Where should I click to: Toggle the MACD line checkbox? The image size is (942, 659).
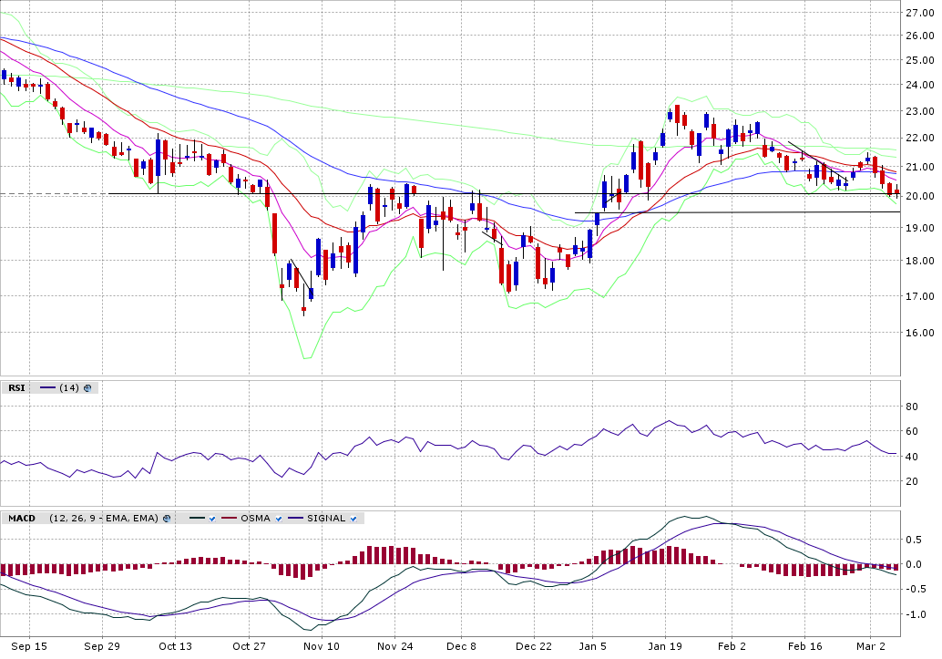coord(211,519)
